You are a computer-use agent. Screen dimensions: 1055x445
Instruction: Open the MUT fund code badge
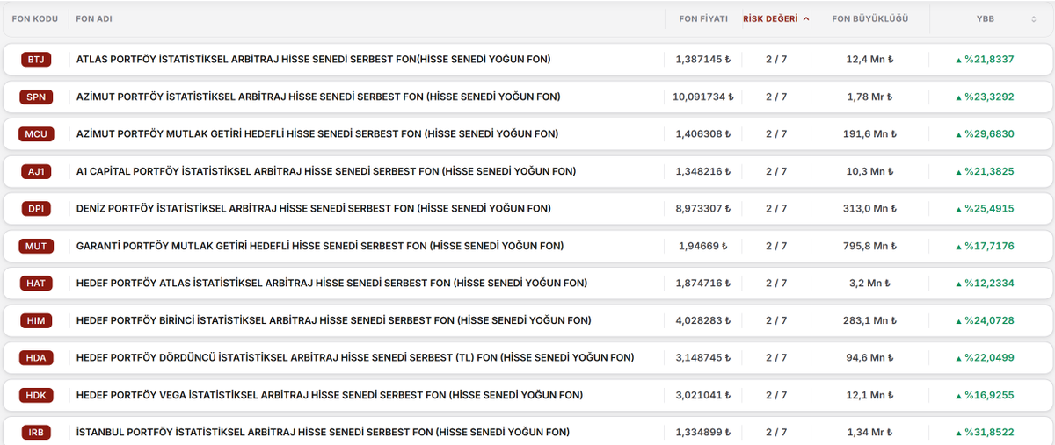tap(35, 246)
